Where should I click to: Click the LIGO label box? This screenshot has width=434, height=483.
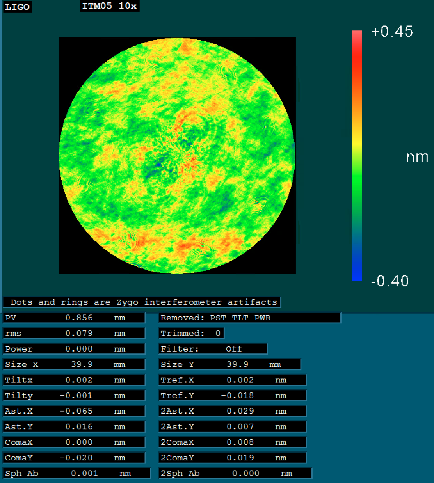point(17,7)
